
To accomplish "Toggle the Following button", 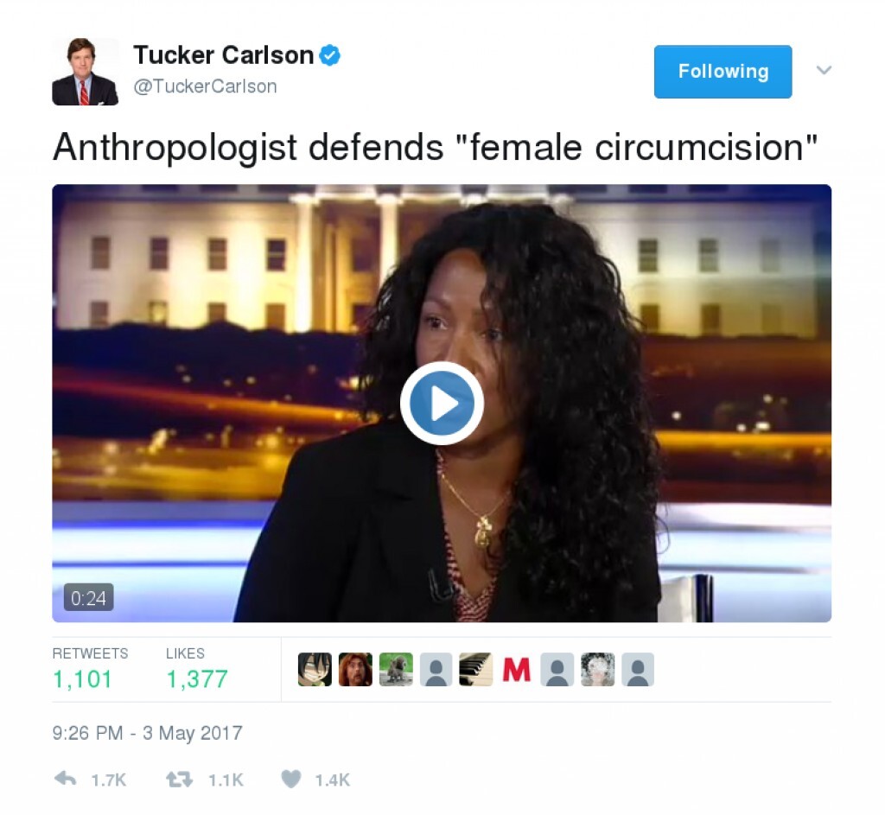I will [723, 72].
